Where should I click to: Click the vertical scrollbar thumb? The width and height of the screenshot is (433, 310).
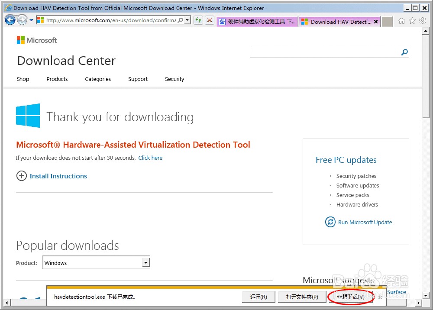click(x=426, y=77)
